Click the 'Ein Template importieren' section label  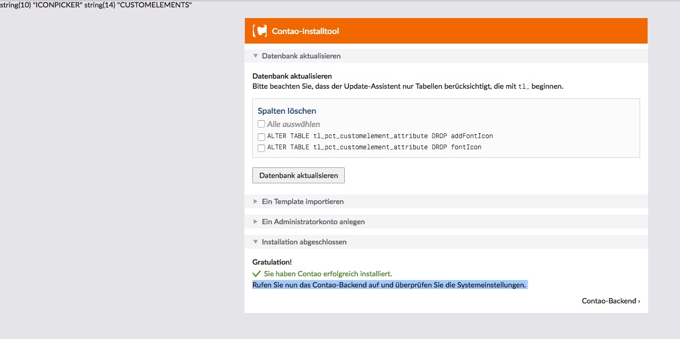(303, 202)
